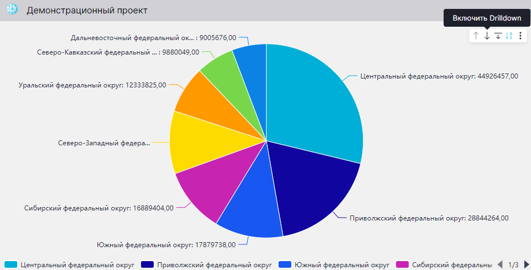
Task: Go to next legend page
Action: [x=527, y=264]
